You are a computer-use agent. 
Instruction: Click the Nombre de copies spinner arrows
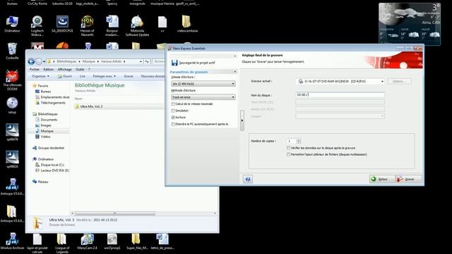pyautogui.click(x=299, y=141)
